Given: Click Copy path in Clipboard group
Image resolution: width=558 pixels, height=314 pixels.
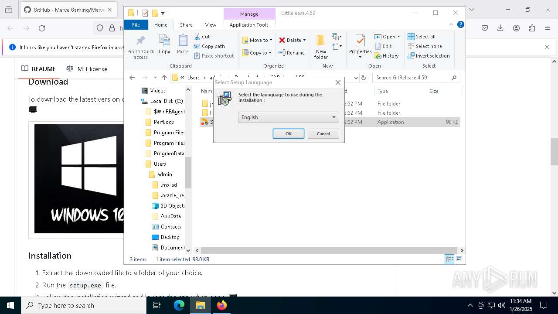Looking at the screenshot, I should pyautogui.click(x=209, y=46).
